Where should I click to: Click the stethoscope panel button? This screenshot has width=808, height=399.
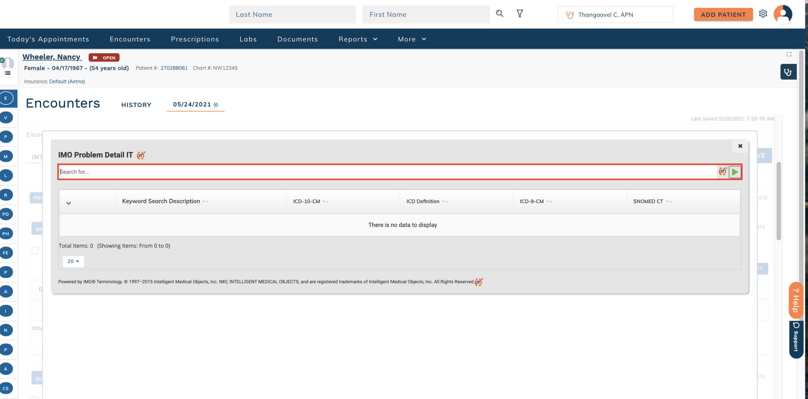click(x=788, y=72)
